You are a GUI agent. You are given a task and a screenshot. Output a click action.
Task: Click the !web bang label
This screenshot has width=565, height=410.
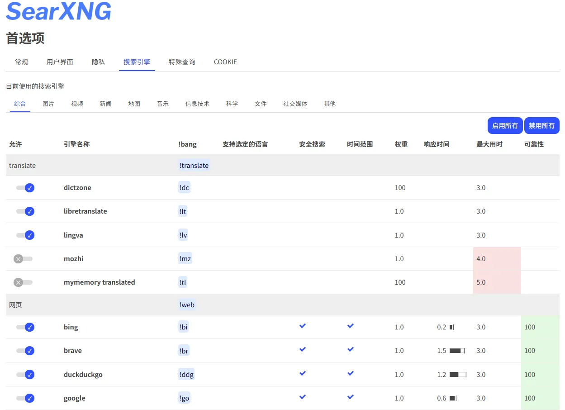coord(187,305)
